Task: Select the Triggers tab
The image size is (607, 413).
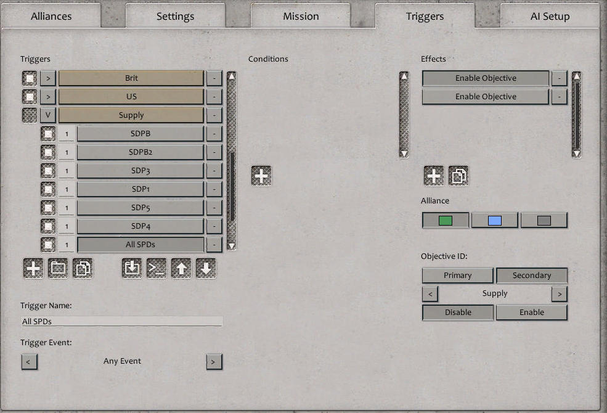Action: coord(425,16)
